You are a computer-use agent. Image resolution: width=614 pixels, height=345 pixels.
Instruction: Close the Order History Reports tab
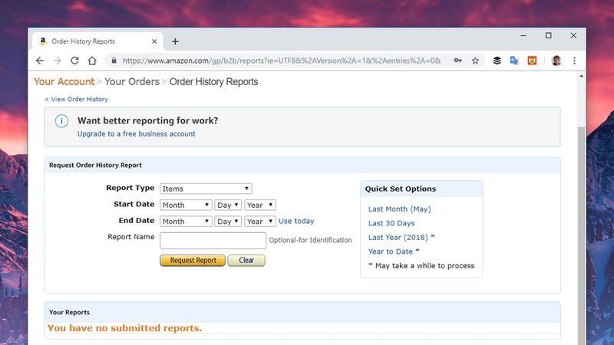coord(154,41)
